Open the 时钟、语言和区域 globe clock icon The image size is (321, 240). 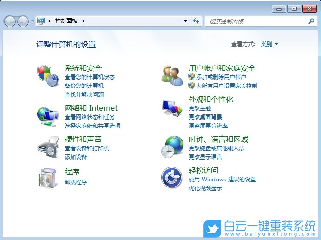coord(172,147)
